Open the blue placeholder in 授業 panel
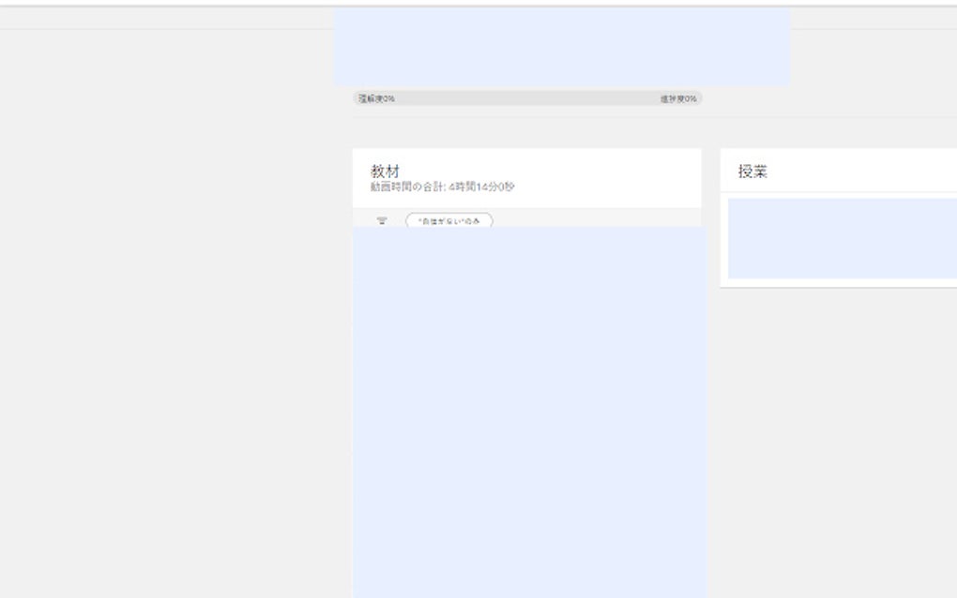This screenshot has height=598, width=957. (843, 238)
